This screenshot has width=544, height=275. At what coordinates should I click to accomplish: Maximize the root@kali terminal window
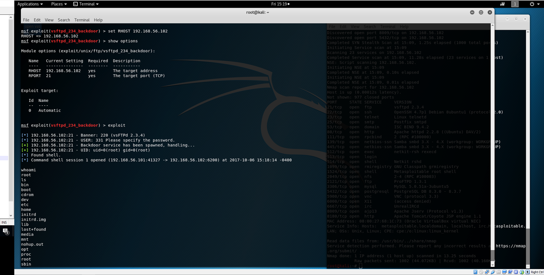481,12
